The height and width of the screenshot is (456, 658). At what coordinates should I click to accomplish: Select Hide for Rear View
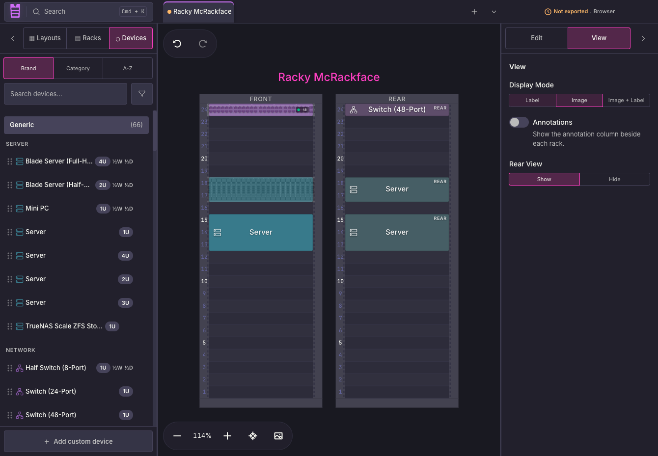tap(615, 179)
